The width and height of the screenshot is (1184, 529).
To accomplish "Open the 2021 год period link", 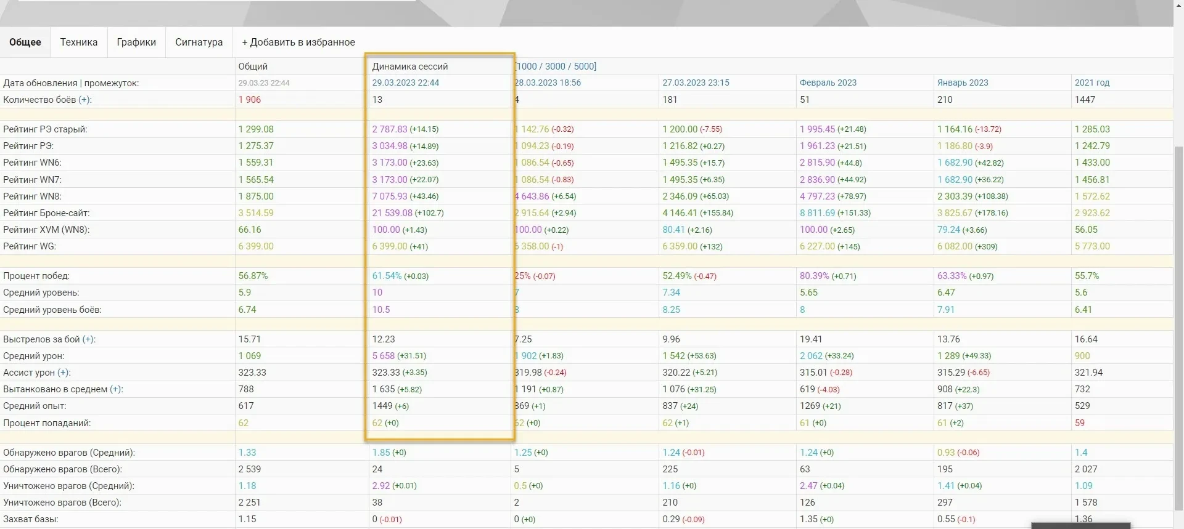I will pos(1091,83).
